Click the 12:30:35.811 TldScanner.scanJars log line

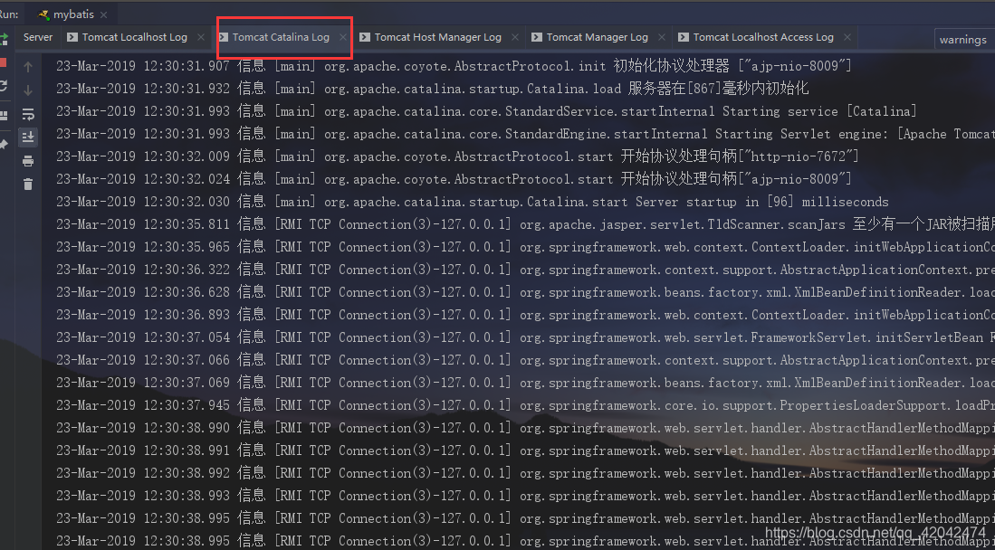click(525, 224)
